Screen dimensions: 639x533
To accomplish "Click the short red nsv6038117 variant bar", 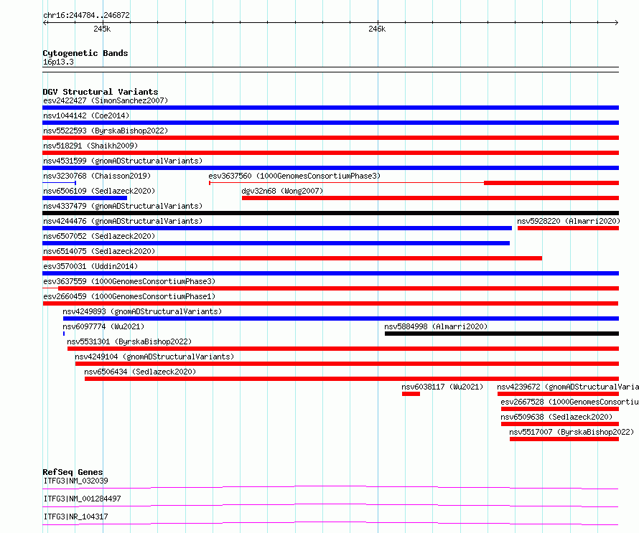I will click(411, 394).
